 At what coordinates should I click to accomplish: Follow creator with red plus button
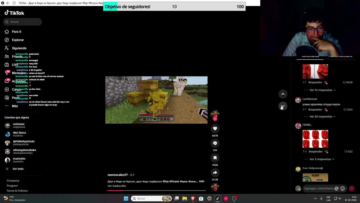(215, 119)
